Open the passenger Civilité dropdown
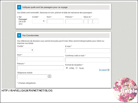Screen dimensions: 138x103 39,21
